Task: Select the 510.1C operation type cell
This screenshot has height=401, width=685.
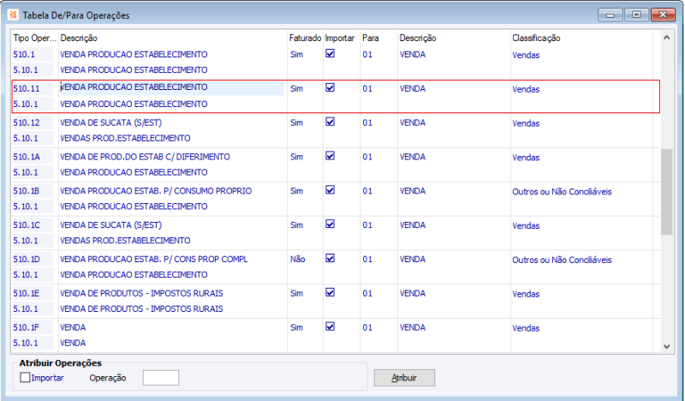Action: [x=33, y=224]
